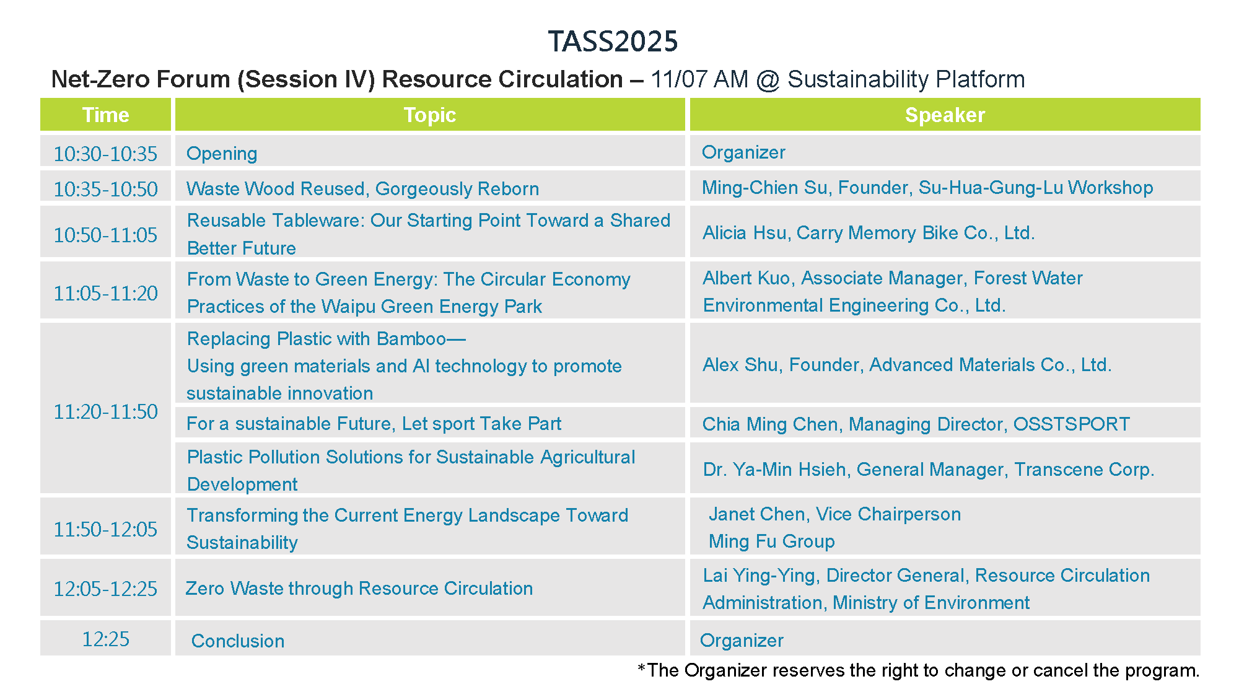
Task: Select Zero Waste through Resource Circulation topic
Action: tap(359, 589)
